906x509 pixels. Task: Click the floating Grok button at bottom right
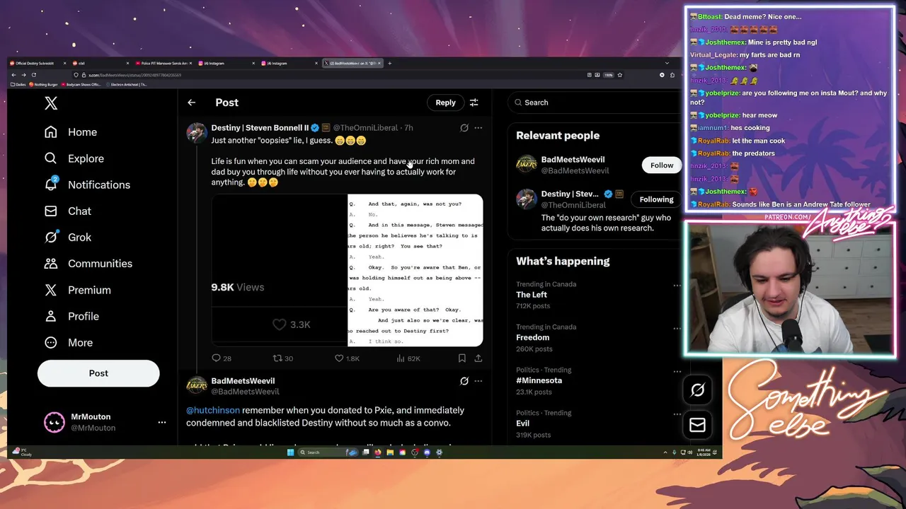click(697, 390)
